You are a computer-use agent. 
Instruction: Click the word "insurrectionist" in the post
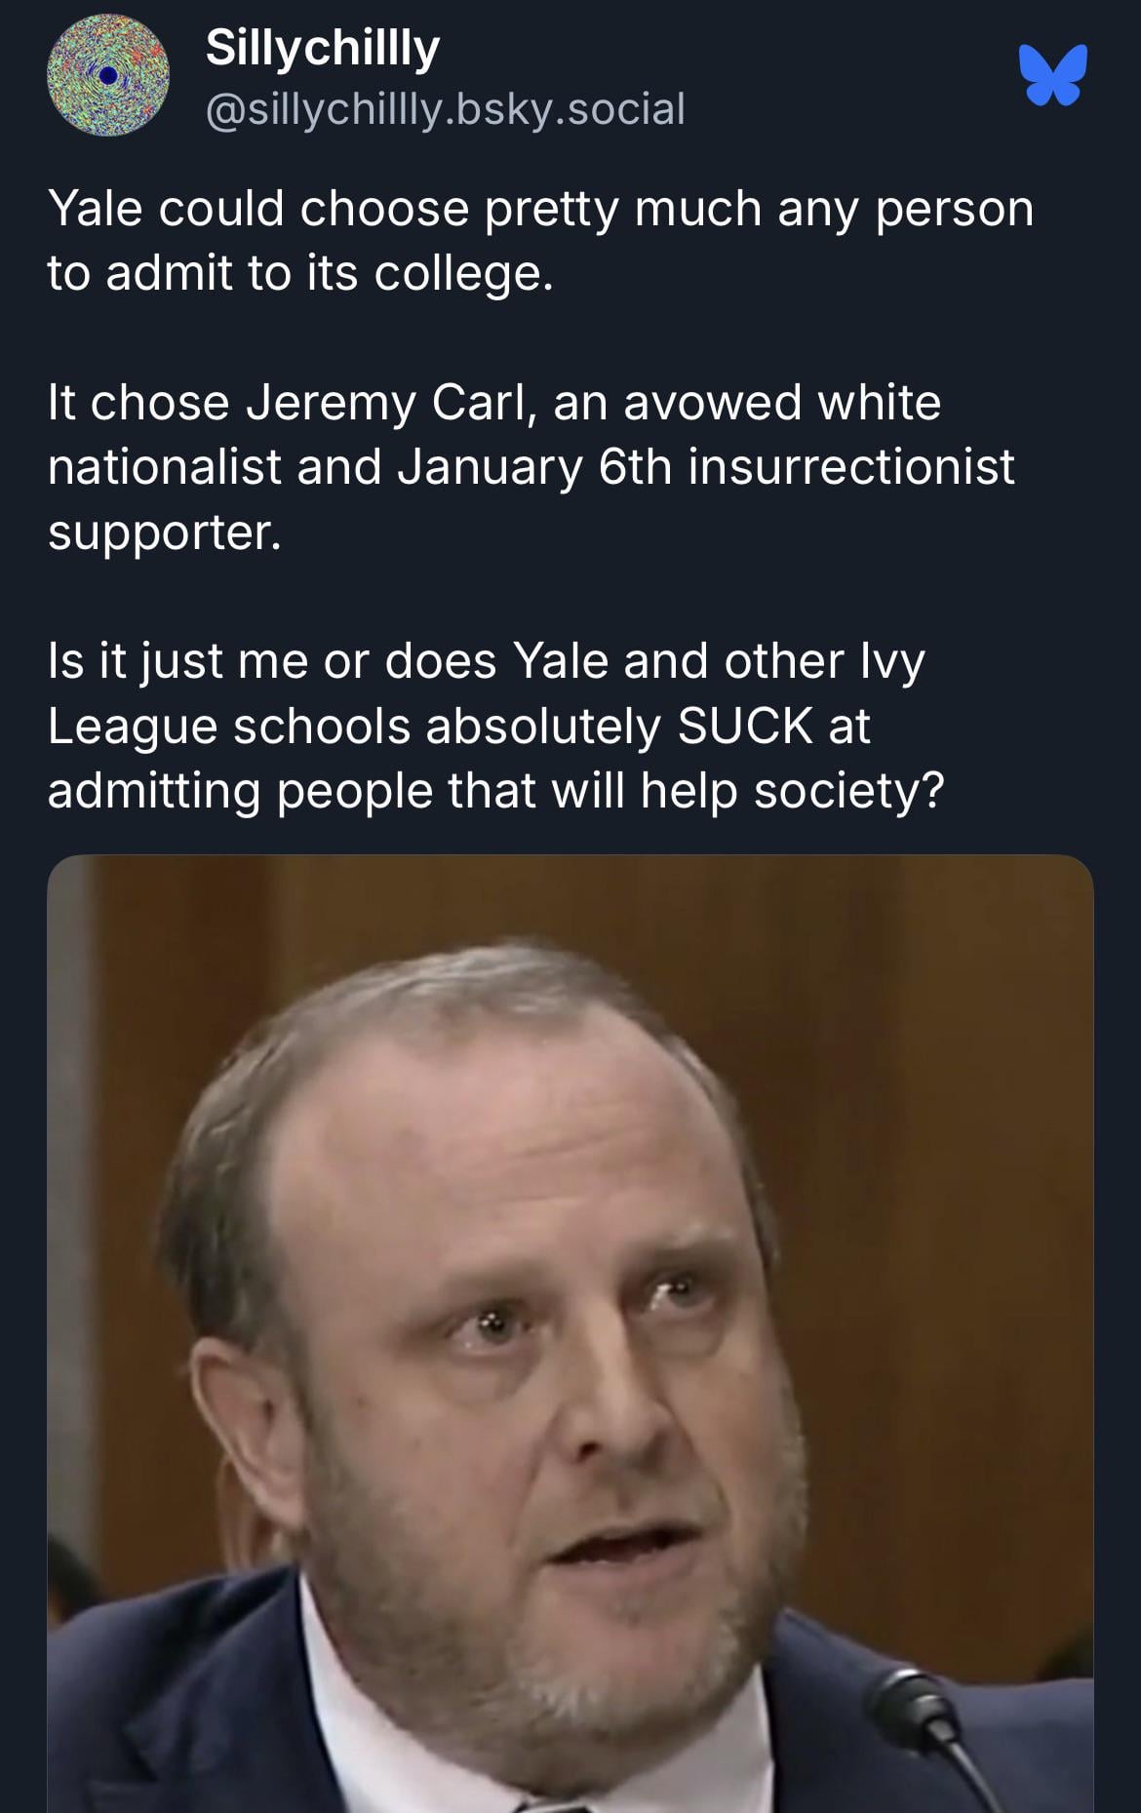(x=851, y=466)
